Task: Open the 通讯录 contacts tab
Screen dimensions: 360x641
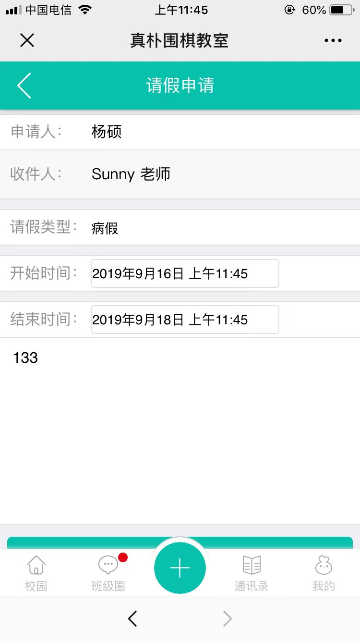Action: [251, 573]
